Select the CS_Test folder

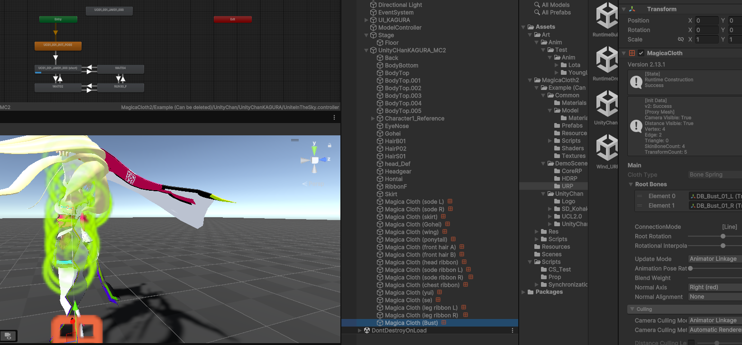click(559, 269)
